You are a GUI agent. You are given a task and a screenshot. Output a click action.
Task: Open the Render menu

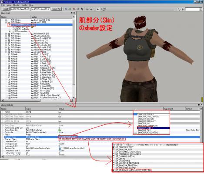click(17, 5)
